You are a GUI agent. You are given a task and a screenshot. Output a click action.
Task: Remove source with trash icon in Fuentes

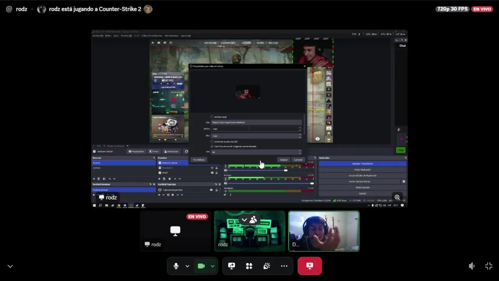coord(164,179)
